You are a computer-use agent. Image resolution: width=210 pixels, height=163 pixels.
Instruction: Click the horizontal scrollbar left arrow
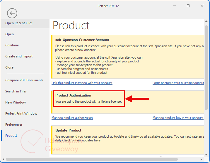tap(3, 159)
